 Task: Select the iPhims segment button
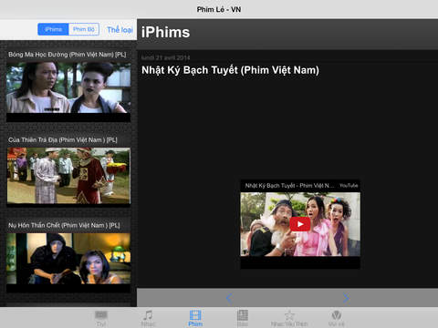tap(53, 29)
